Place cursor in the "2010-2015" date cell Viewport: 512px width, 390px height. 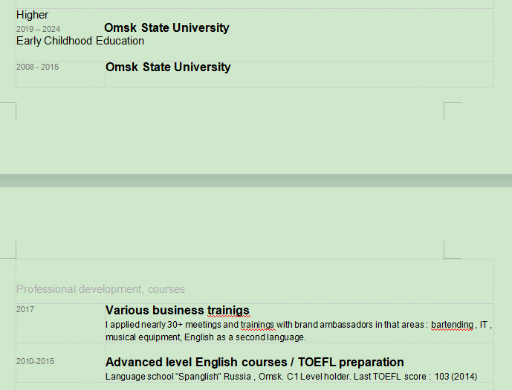[35, 362]
